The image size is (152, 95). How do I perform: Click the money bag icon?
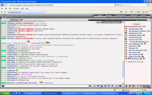tap(126, 86)
